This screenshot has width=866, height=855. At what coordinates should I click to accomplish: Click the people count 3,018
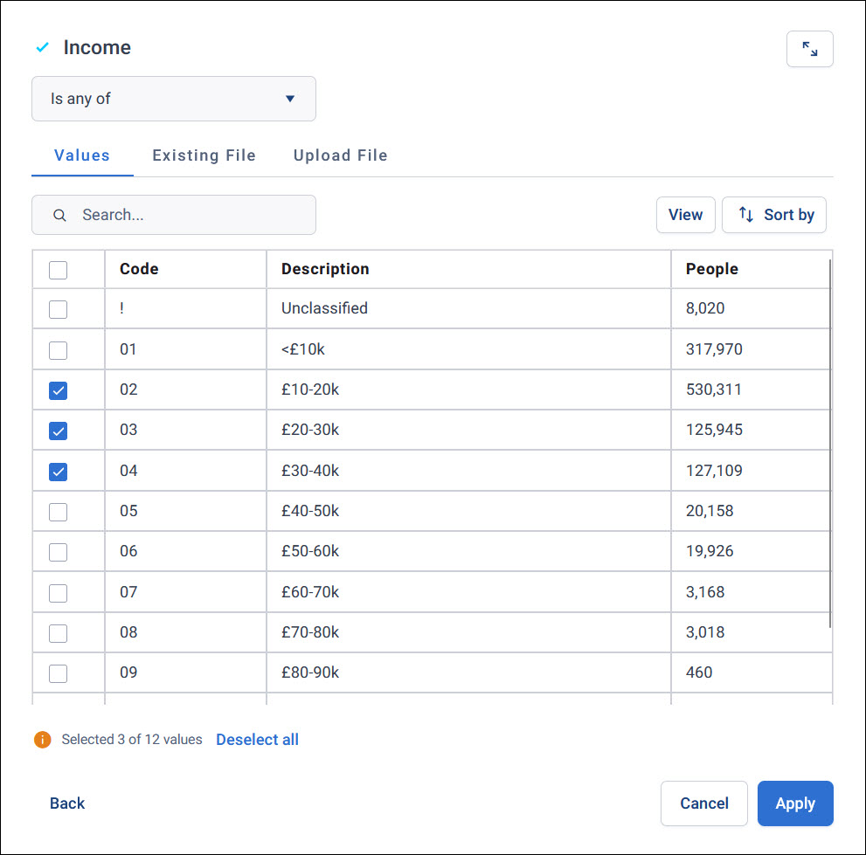[x=705, y=632]
